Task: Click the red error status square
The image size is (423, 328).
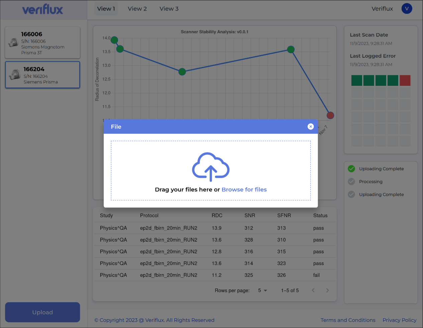Action: coord(405,80)
